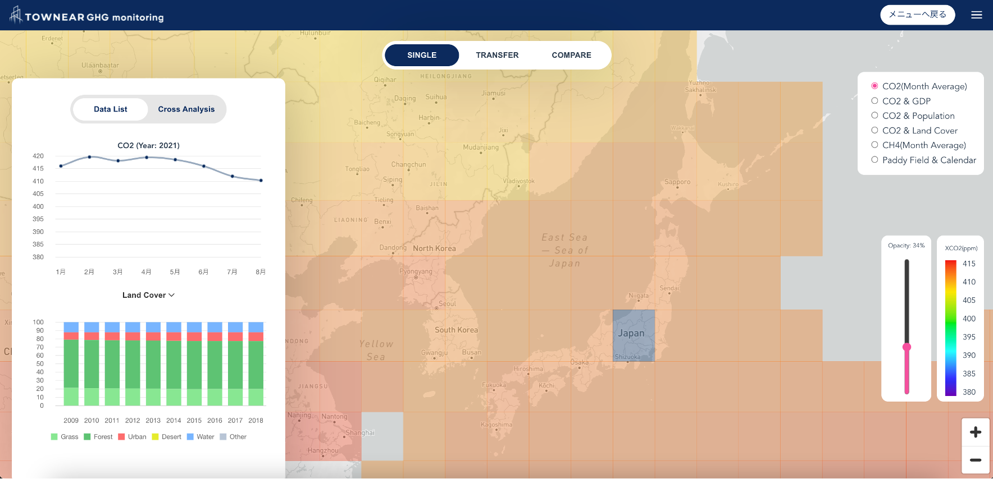Click the highlighted Japan grid cell

pos(634,335)
